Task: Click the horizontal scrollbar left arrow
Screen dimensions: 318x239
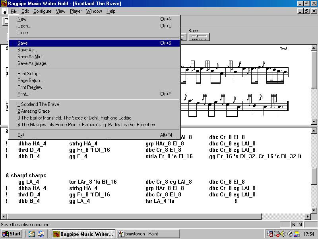Action: coord(4,217)
